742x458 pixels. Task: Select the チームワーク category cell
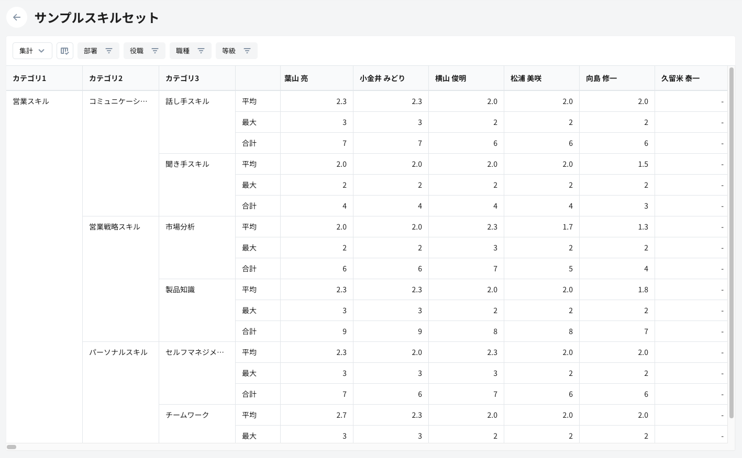(187, 415)
